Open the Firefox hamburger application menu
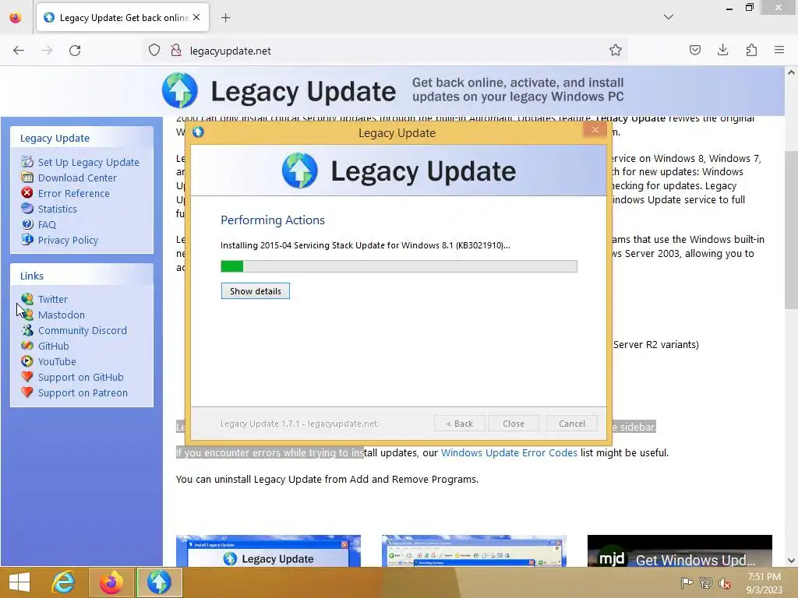This screenshot has height=598, width=798. 779,51
